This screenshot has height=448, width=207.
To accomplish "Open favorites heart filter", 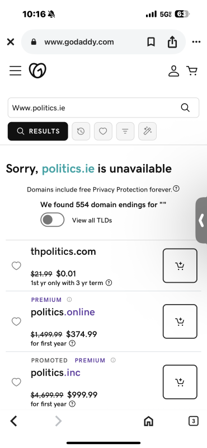I will click(x=103, y=131).
